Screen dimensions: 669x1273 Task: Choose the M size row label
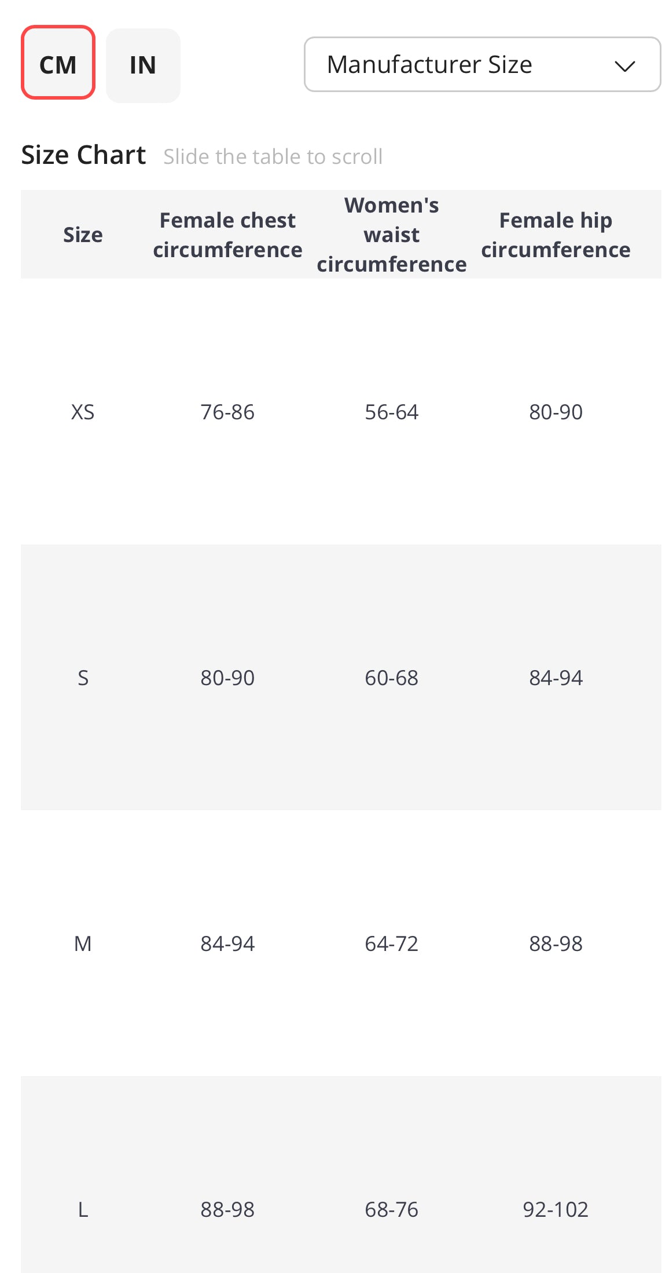(83, 943)
